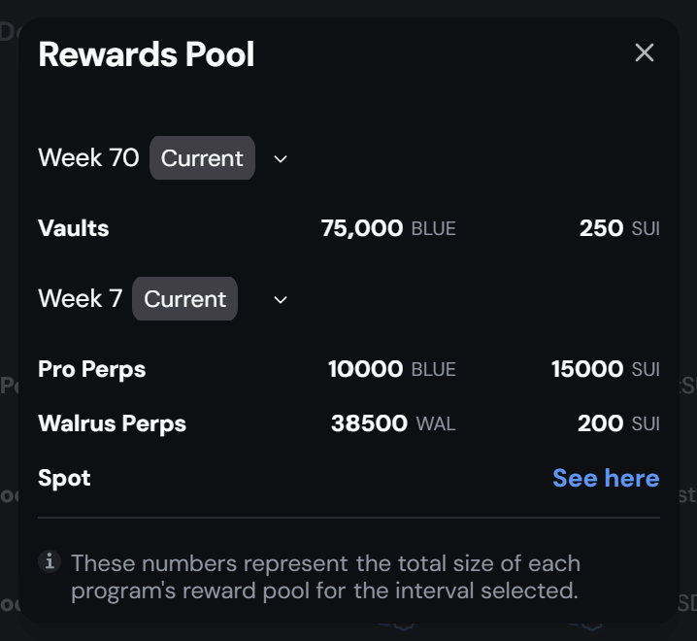Close the Rewards Pool dialog
Image resolution: width=697 pixels, height=641 pixels.
point(644,52)
